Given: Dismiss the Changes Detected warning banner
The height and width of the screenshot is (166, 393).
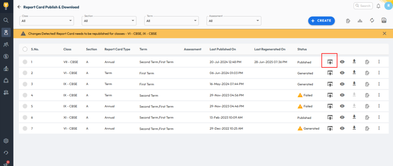Looking at the screenshot, I should [x=384, y=34].
